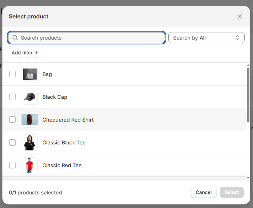Close the Select product dialog

coord(240,16)
